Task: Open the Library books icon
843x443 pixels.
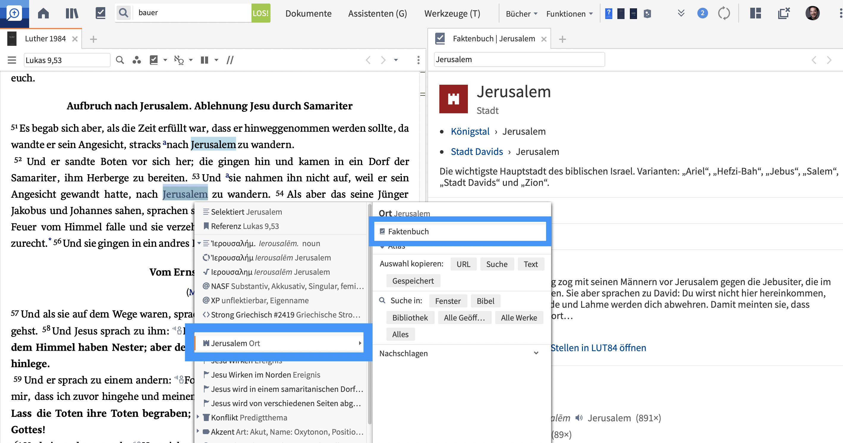Action: tap(72, 13)
